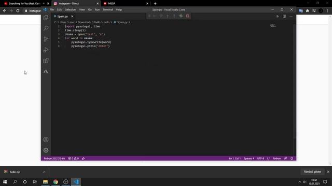The width and height of the screenshot is (332, 186).
Task: Click Python 3.8.2 32-bit interpreter selector
Action: coord(54,159)
